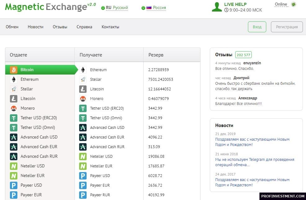Click the Bitcoin icon in Отдаете column
The image size is (306, 200).
(x=14, y=70)
